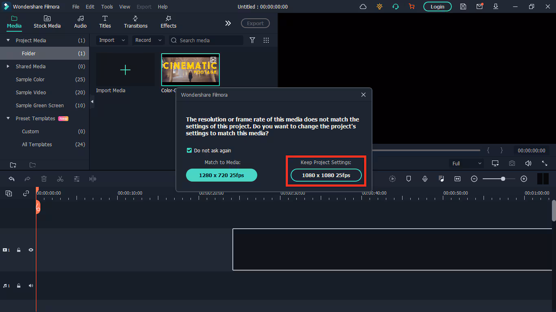Screen dimensions: 556x312
Task: Open the View menu
Action: click(125, 6)
